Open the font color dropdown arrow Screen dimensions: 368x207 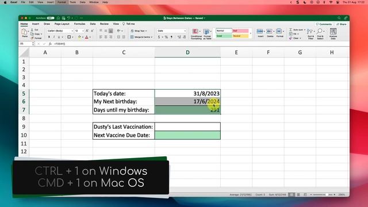(90, 37)
